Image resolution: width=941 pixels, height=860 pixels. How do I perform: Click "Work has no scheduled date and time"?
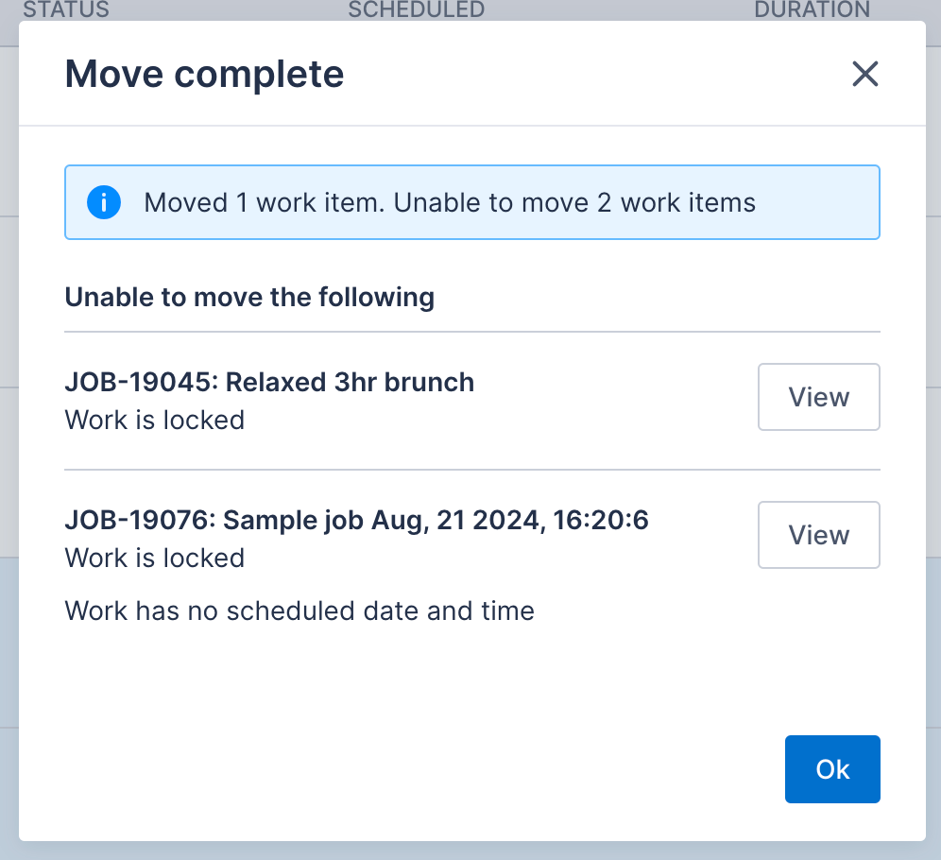click(x=299, y=611)
